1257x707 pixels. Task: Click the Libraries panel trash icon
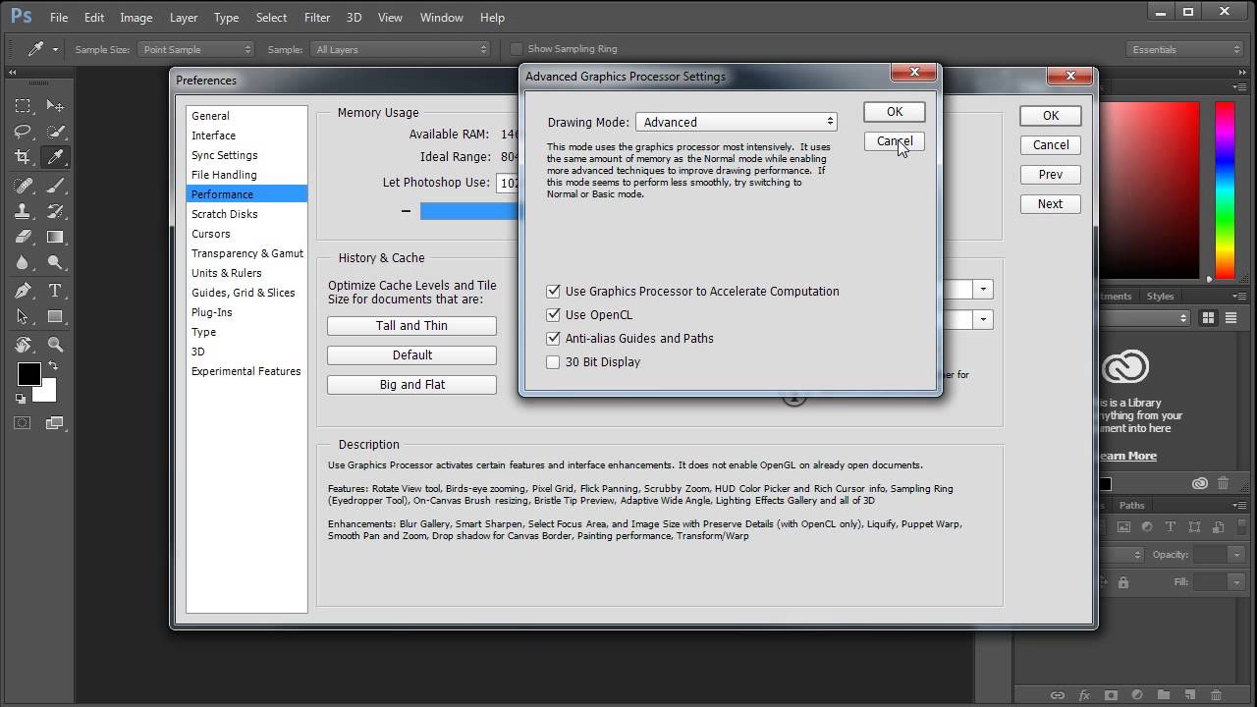click(x=1223, y=483)
